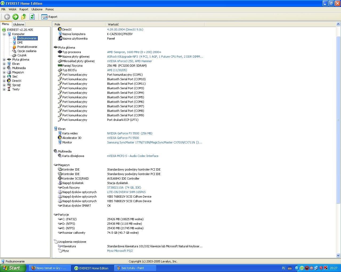The height and width of the screenshot is (272, 341).
Task: Click the Przetaktowanie flame icon
Action: pyautogui.click(x=14, y=47)
